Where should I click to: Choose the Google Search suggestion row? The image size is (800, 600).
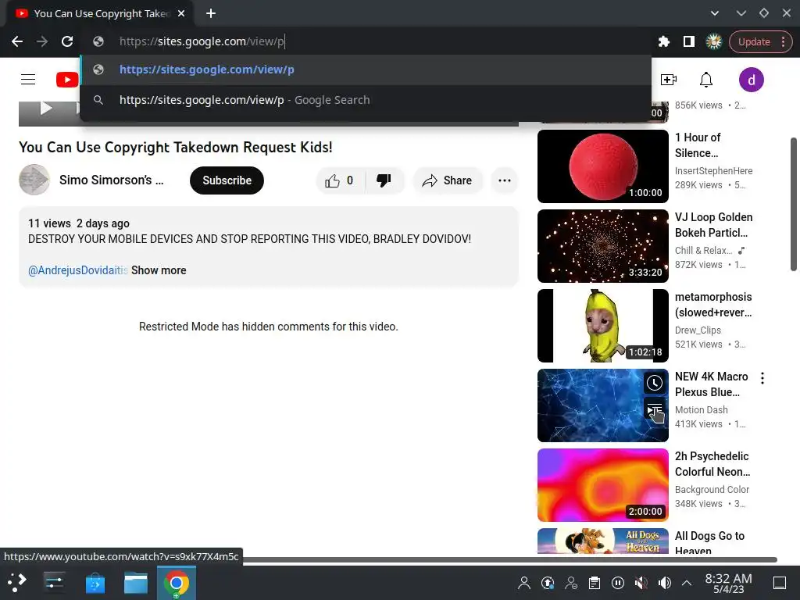pos(366,100)
